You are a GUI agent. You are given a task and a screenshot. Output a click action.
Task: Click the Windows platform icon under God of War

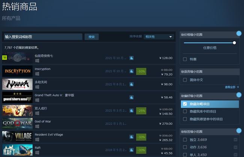click(37, 126)
